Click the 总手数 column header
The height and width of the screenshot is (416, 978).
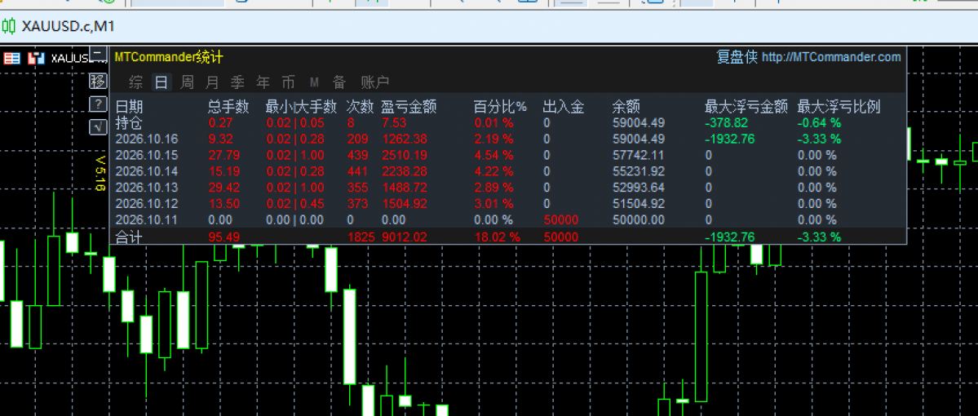pyautogui.click(x=228, y=108)
